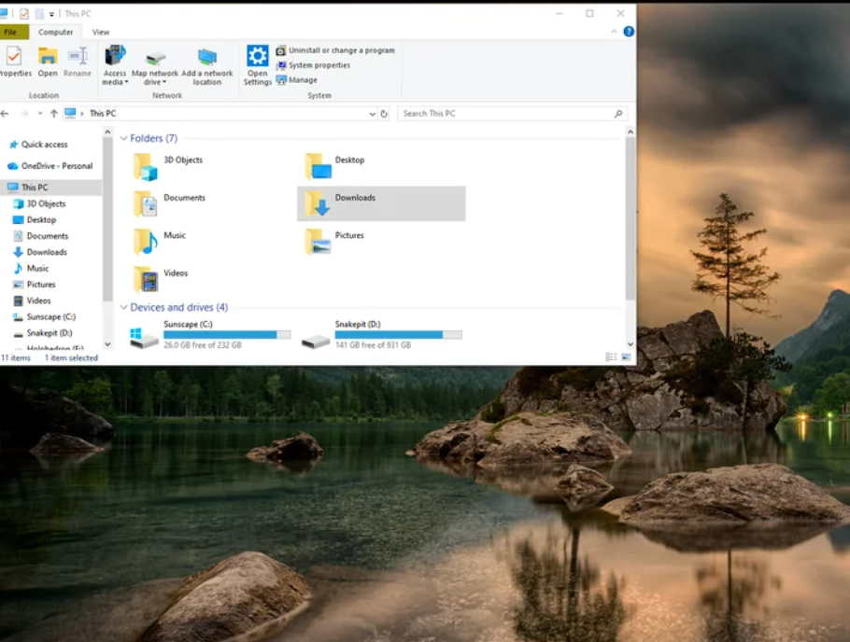Click the Access media icon
The image size is (850, 642).
[115, 56]
